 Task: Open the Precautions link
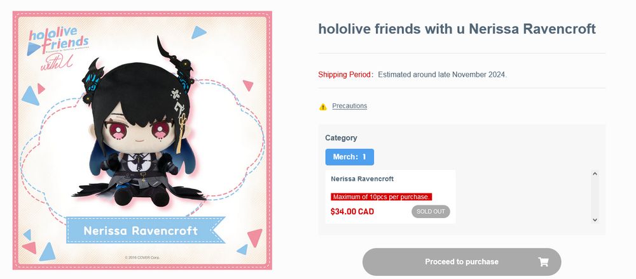click(x=349, y=106)
